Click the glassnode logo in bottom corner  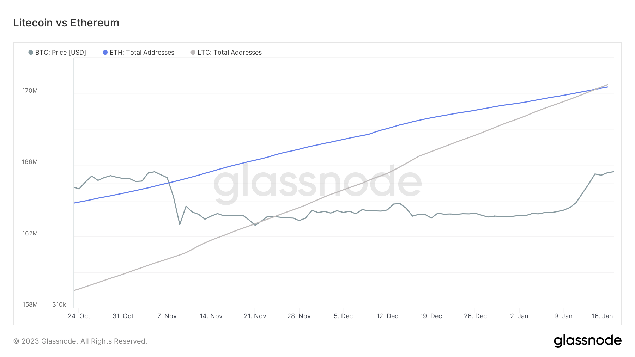point(587,341)
